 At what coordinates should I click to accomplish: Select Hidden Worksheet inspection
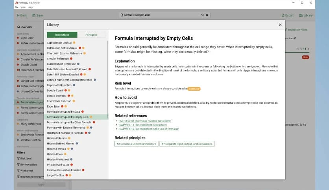(x=59, y=159)
